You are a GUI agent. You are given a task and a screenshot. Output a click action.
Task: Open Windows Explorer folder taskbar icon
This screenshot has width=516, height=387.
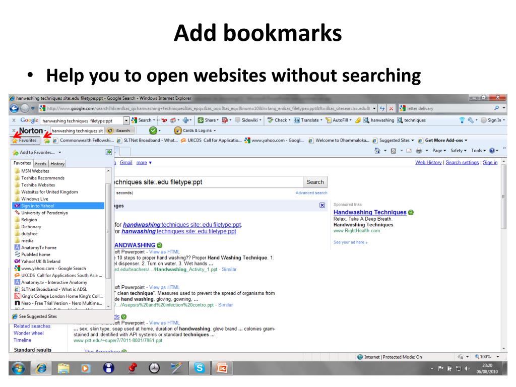63,368
